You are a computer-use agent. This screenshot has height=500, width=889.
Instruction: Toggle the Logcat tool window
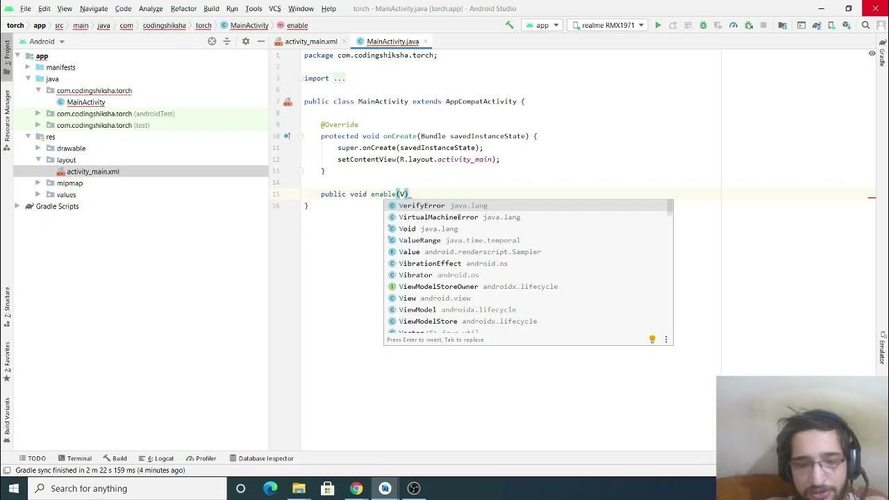pyautogui.click(x=160, y=458)
